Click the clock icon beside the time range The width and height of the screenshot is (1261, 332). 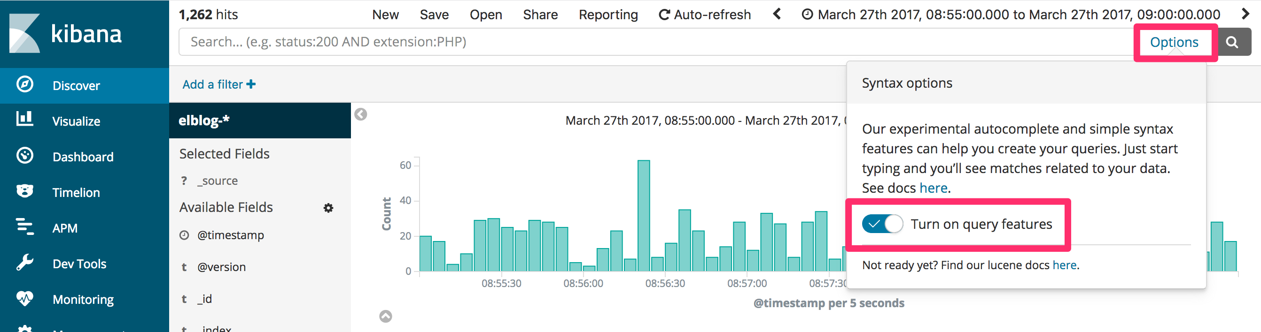click(807, 15)
